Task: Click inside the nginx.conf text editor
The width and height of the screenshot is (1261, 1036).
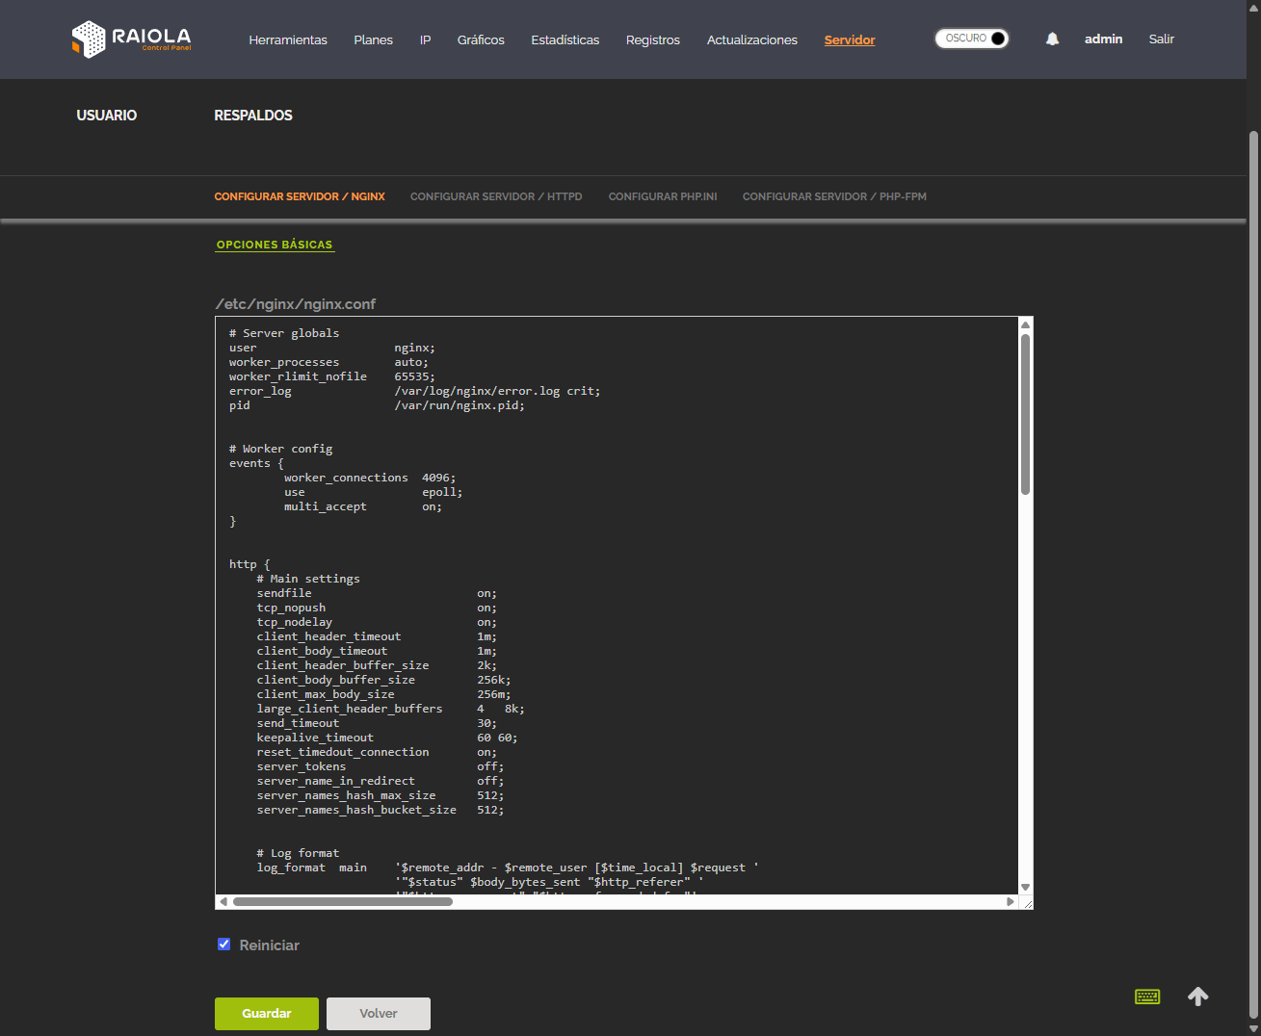Action: (617, 606)
